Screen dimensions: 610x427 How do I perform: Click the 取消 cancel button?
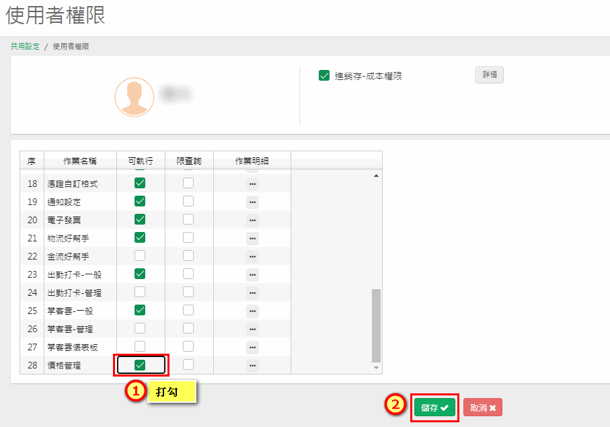click(x=483, y=407)
